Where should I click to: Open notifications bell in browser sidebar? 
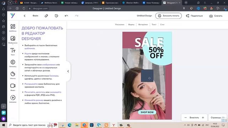pyautogui.click(x=4, y=9)
